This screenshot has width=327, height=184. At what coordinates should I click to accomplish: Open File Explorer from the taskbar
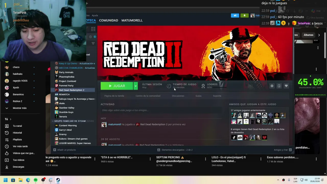point(20,180)
